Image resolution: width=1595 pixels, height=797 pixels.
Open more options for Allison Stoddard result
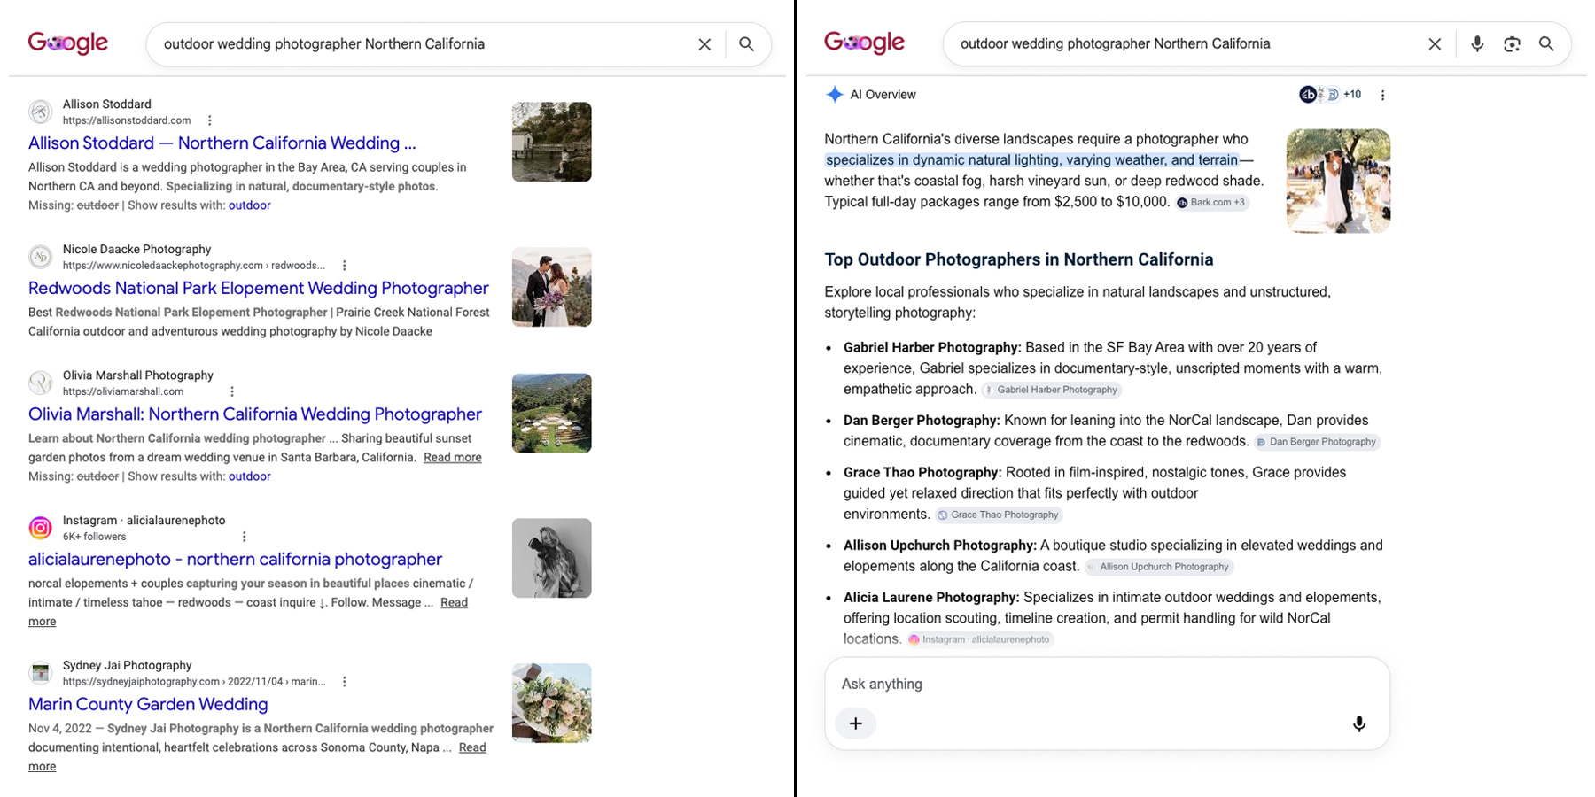click(209, 120)
